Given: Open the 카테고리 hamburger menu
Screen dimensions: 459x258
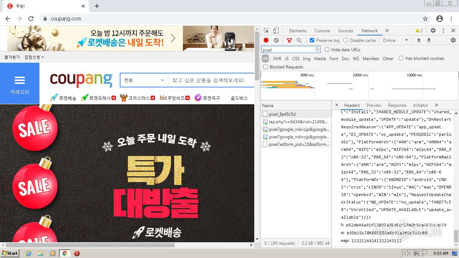Looking at the screenshot, I should 20,83.
